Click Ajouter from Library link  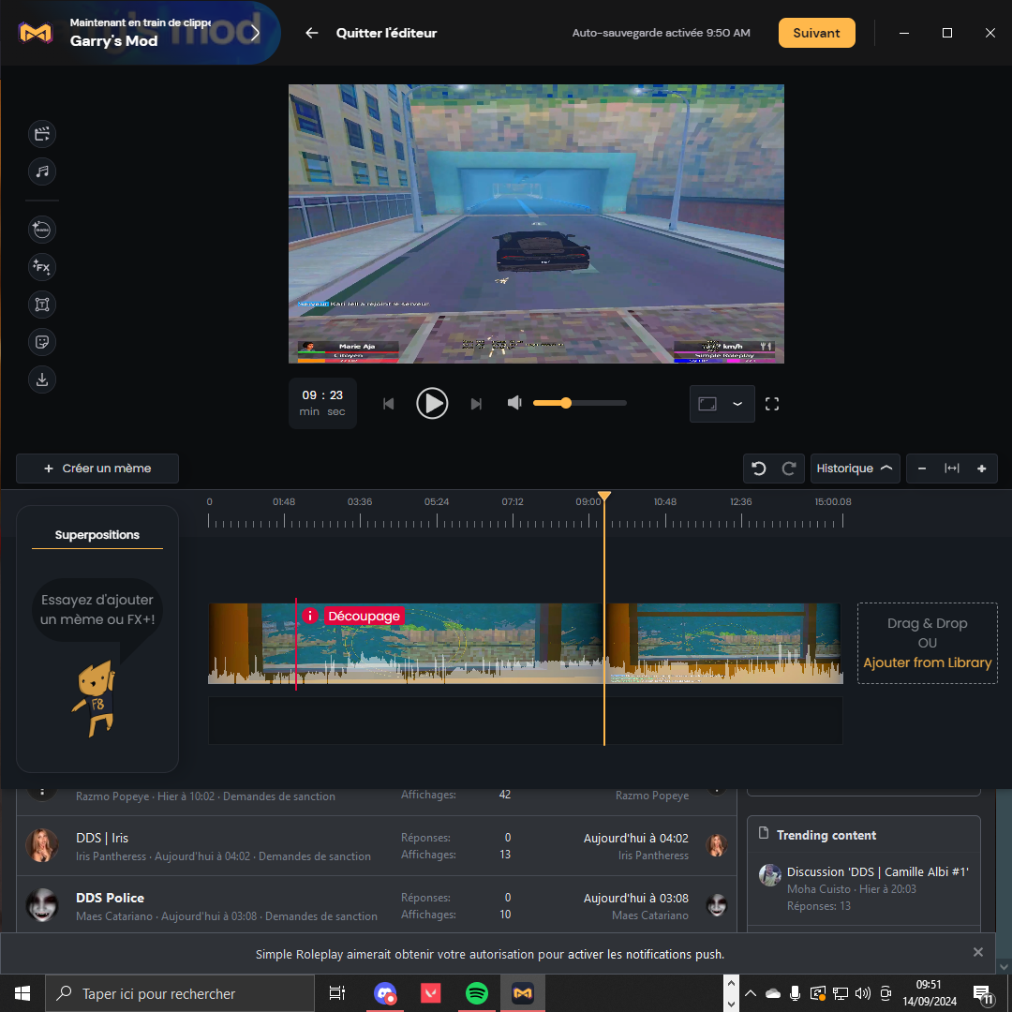pyautogui.click(x=928, y=662)
